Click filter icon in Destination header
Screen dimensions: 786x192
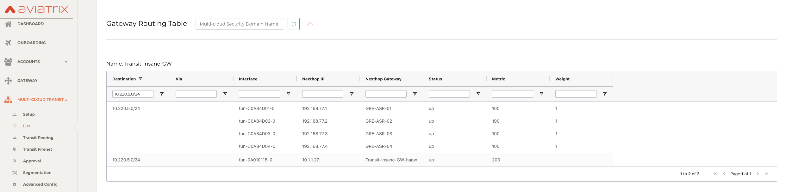140,79
